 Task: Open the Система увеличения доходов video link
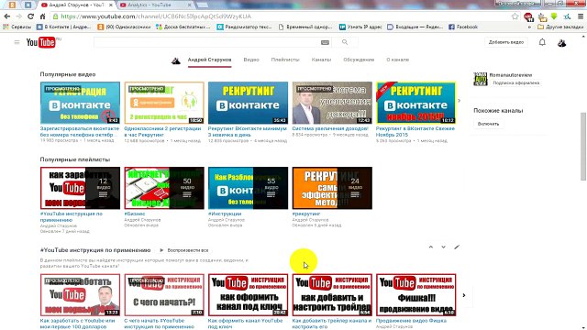click(x=330, y=128)
